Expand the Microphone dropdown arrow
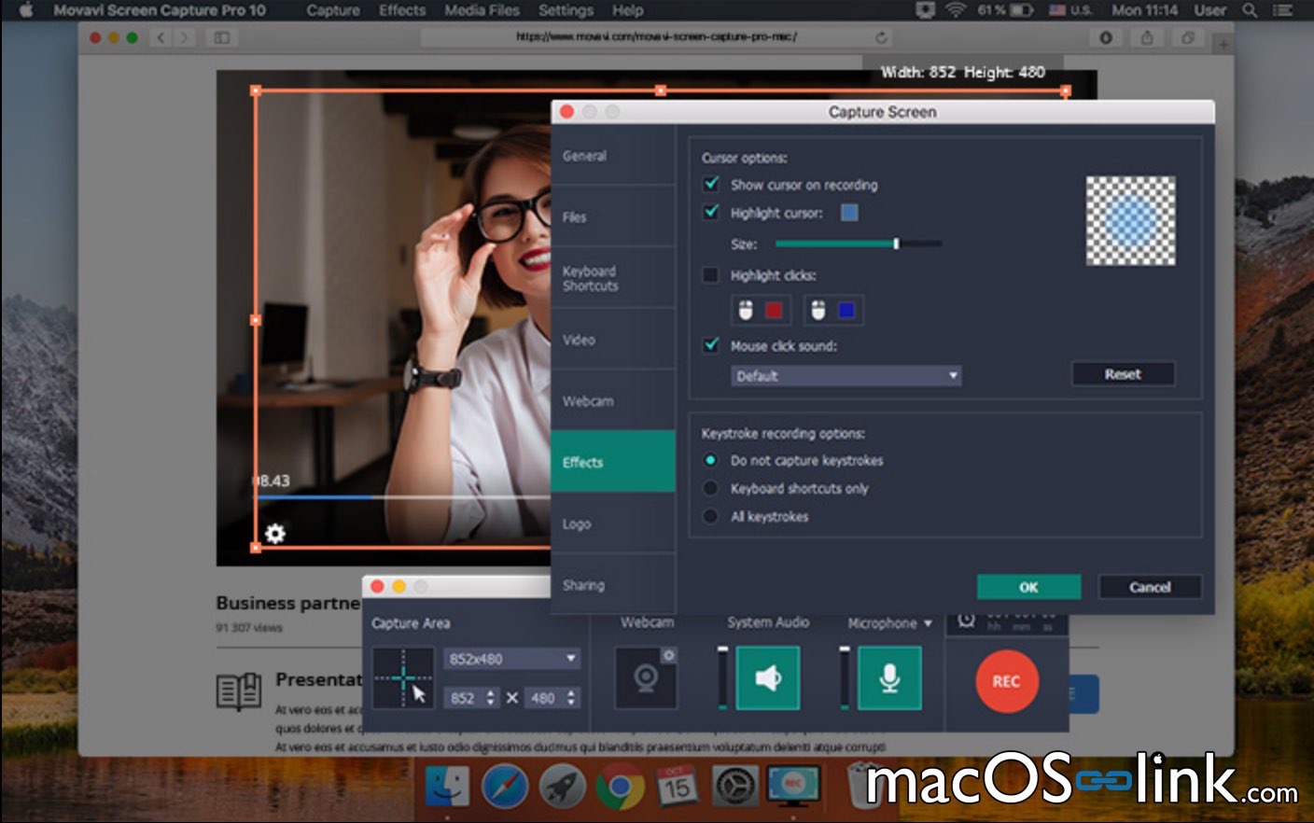Viewport: 1314px width, 823px height. pyautogui.click(x=927, y=622)
